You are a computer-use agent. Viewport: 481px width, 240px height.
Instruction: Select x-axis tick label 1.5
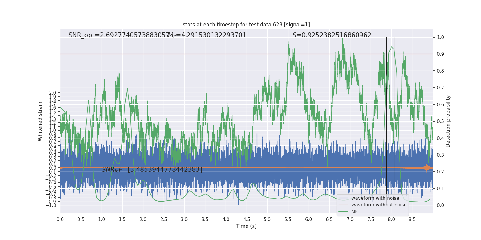(122, 220)
